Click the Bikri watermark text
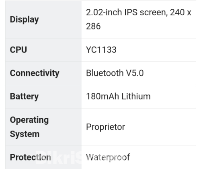Screen dimensions: 201x169 (x=59, y=157)
